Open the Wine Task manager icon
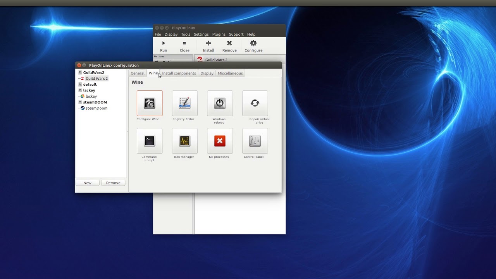496x279 pixels. coord(185,141)
